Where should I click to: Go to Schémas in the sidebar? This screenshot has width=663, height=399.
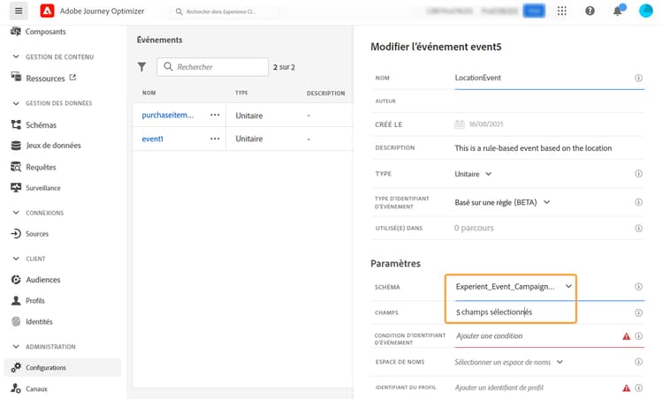43,124
